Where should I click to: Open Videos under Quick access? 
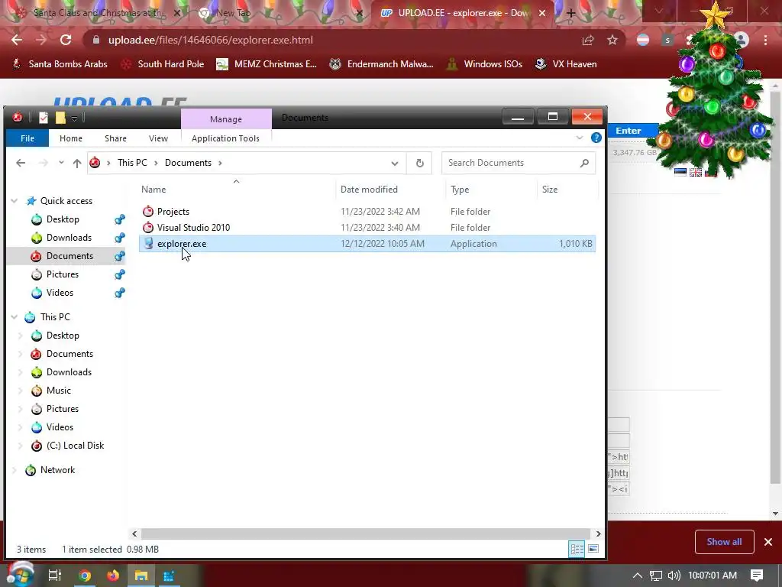pyautogui.click(x=60, y=293)
